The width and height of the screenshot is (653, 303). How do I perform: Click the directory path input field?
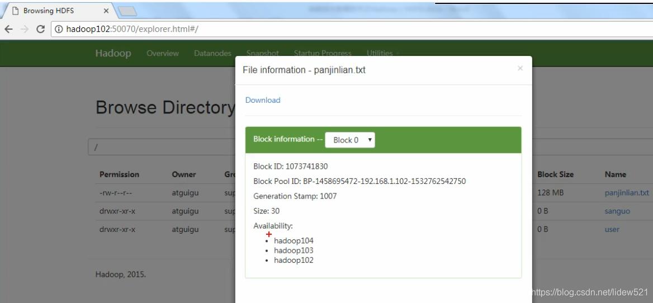click(162, 147)
